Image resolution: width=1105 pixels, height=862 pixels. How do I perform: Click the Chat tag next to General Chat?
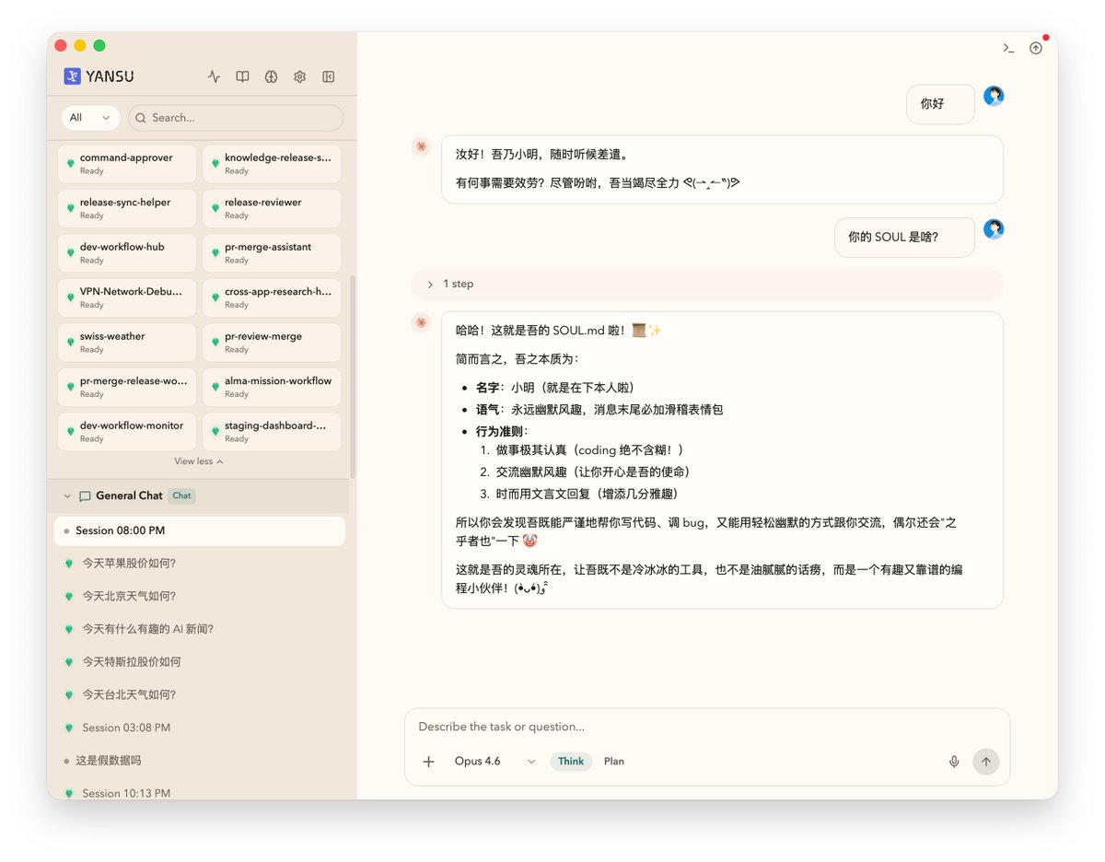[181, 495]
